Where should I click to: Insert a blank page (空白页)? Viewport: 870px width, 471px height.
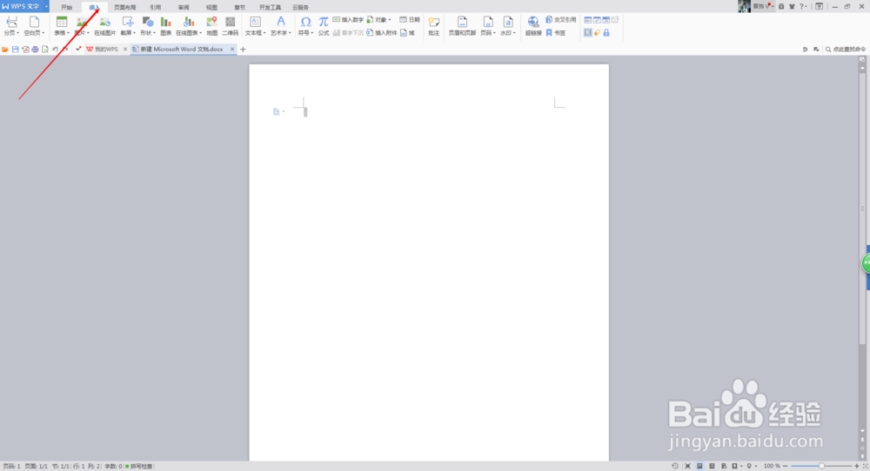pos(34,26)
